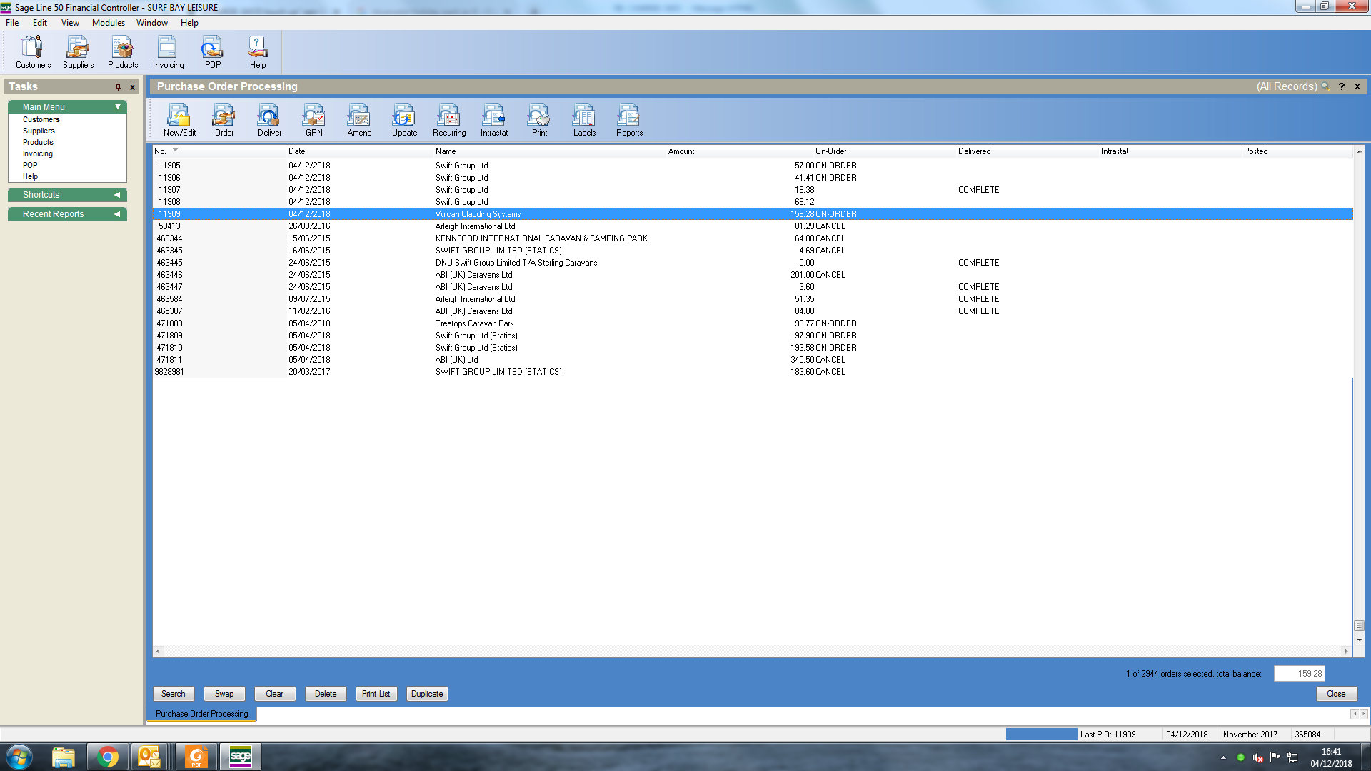The height and width of the screenshot is (771, 1371).
Task: Select the Purchase Order Processing tab
Action: (x=202, y=714)
